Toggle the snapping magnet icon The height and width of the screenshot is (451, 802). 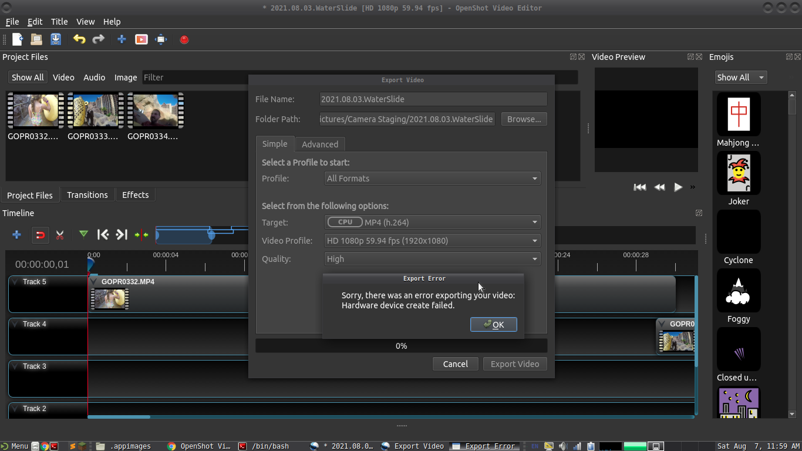pyautogui.click(x=39, y=235)
